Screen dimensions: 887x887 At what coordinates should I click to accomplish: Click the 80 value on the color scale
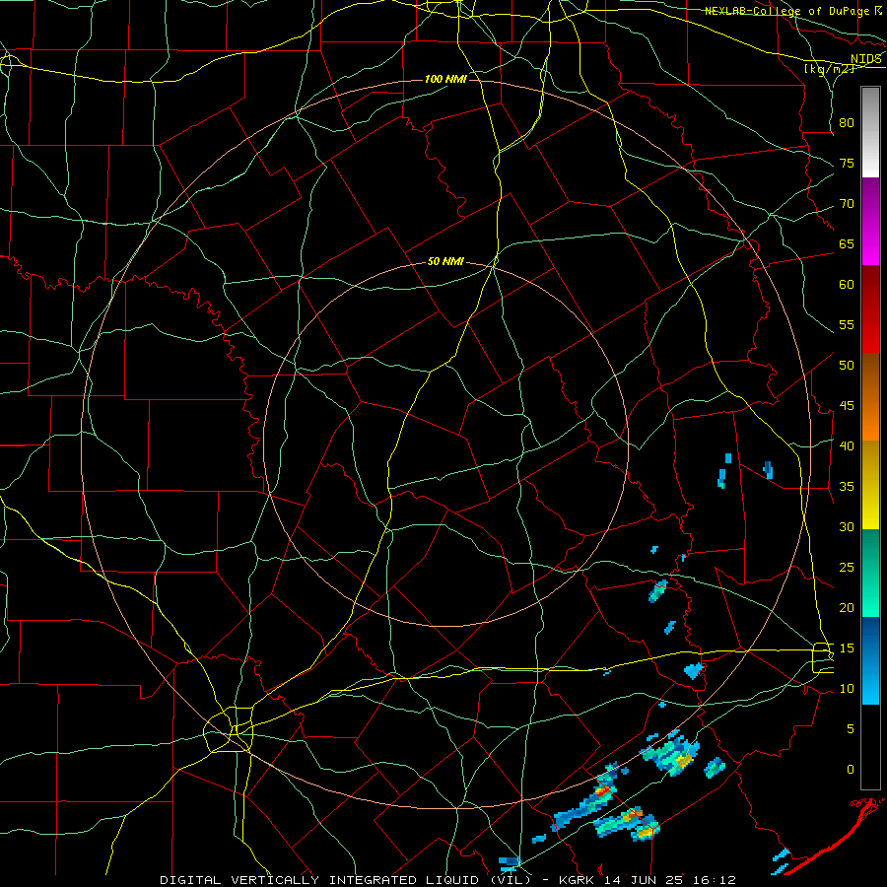[x=847, y=123]
